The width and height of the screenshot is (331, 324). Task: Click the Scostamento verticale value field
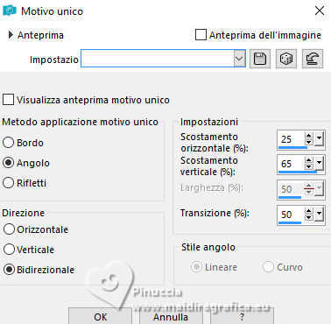tap(291, 164)
